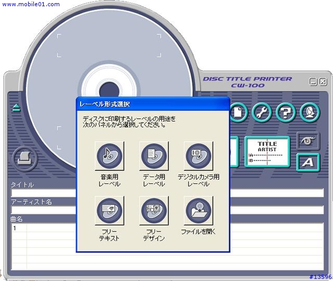Open a file via ファイルを開く icon
The height and width of the screenshot is (281, 333).
click(x=198, y=210)
